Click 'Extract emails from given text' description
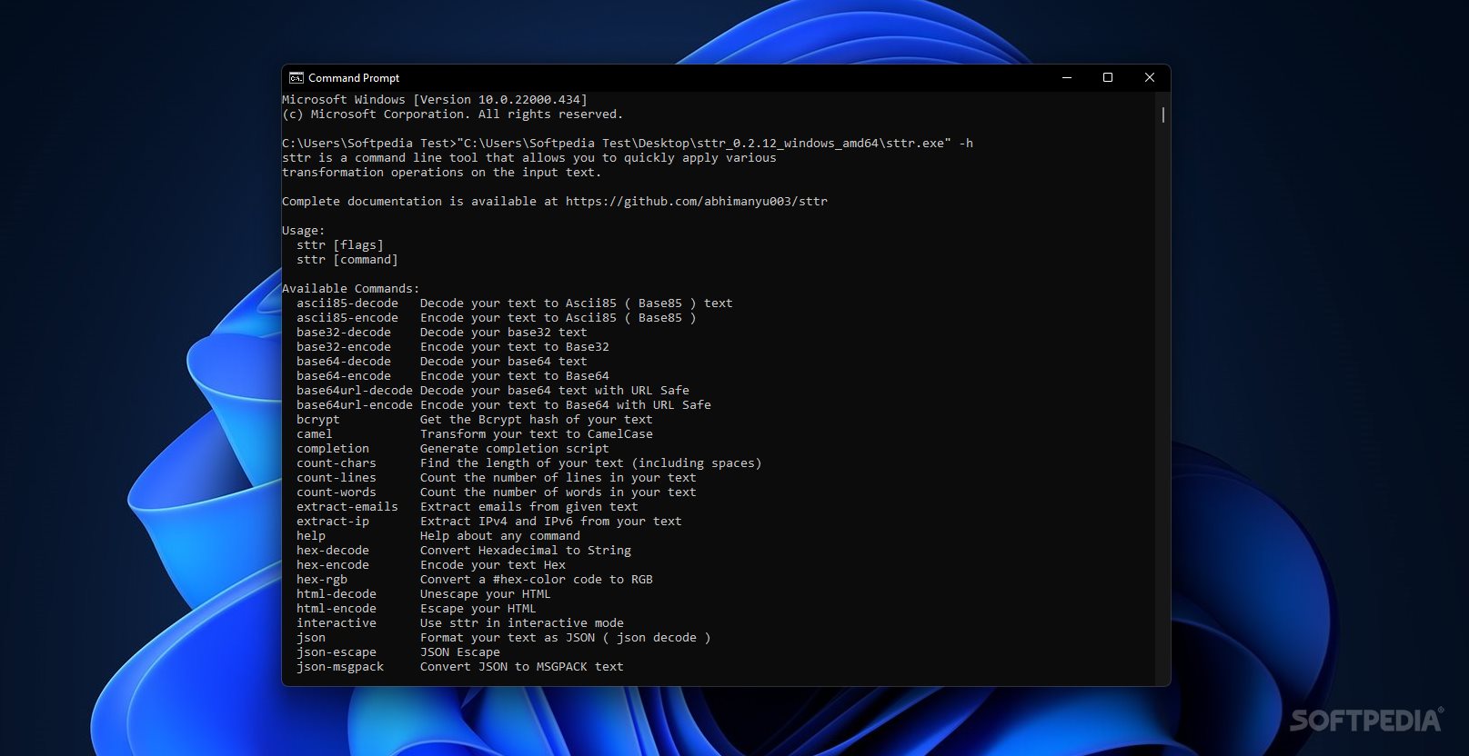The image size is (1469, 756). (x=529, y=507)
